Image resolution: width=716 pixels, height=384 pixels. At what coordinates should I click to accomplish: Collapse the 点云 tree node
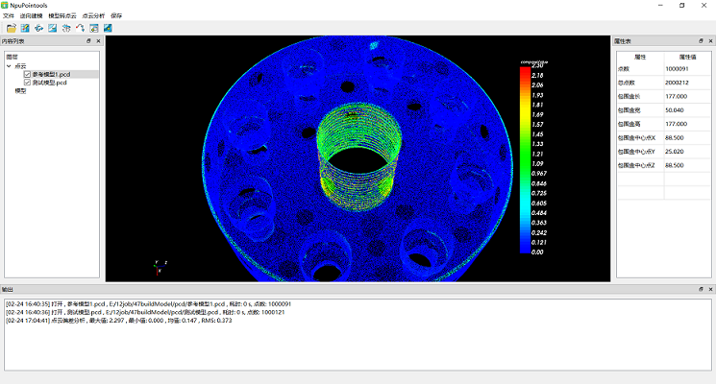pos(9,66)
